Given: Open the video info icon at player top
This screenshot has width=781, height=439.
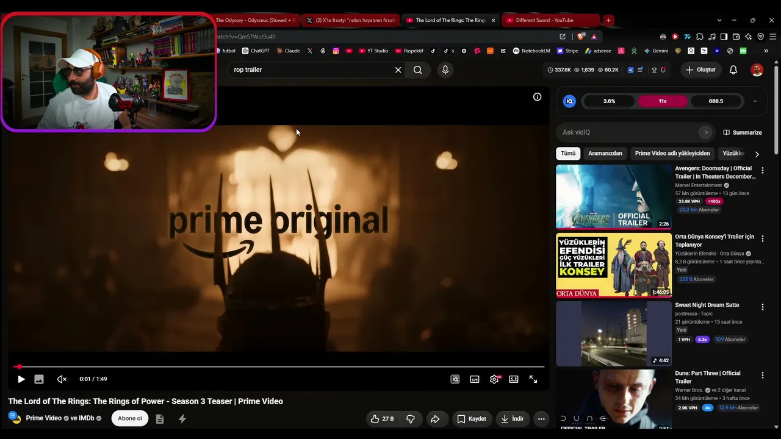Looking at the screenshot, I should (x=537, y=97).
